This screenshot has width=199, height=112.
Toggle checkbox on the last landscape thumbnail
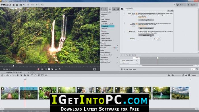pyautogui.click(x=173, y=88)
